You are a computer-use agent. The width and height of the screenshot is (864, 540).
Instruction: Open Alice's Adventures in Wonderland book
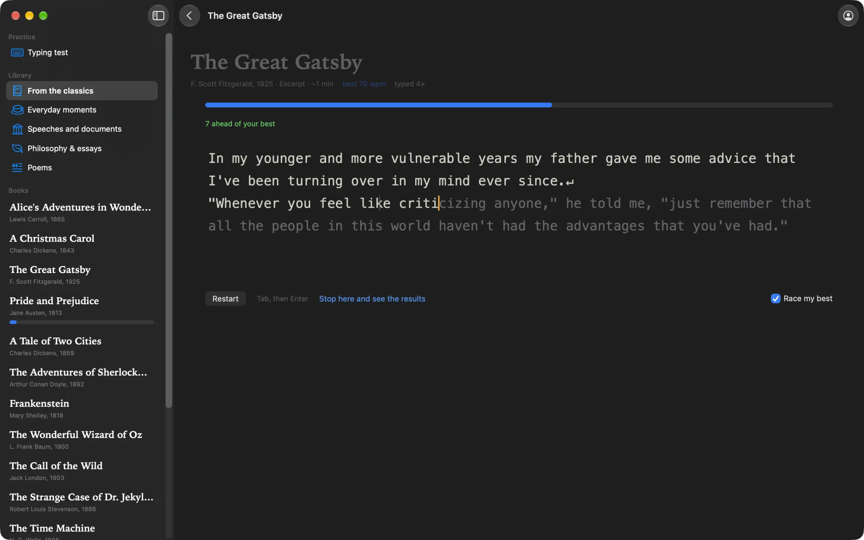(x=82, y=212)
